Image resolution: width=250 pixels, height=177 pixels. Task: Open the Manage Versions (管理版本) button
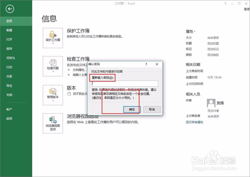53,95
